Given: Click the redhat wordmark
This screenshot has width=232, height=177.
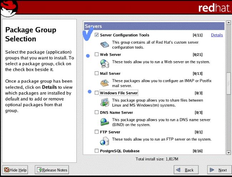Looking at the screenshot, I should point(215,8).
